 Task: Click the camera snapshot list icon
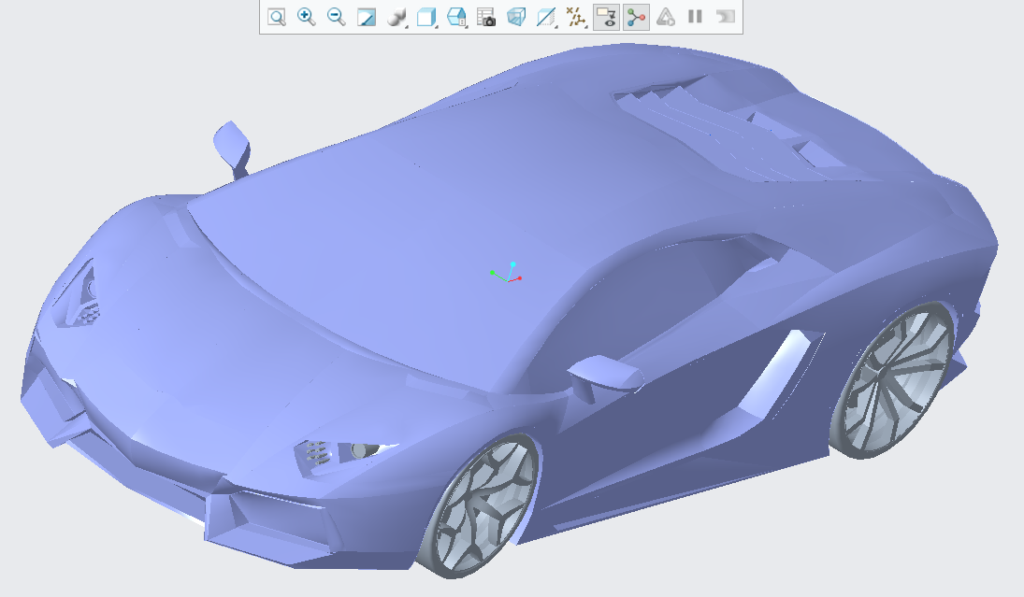(486, 17)
